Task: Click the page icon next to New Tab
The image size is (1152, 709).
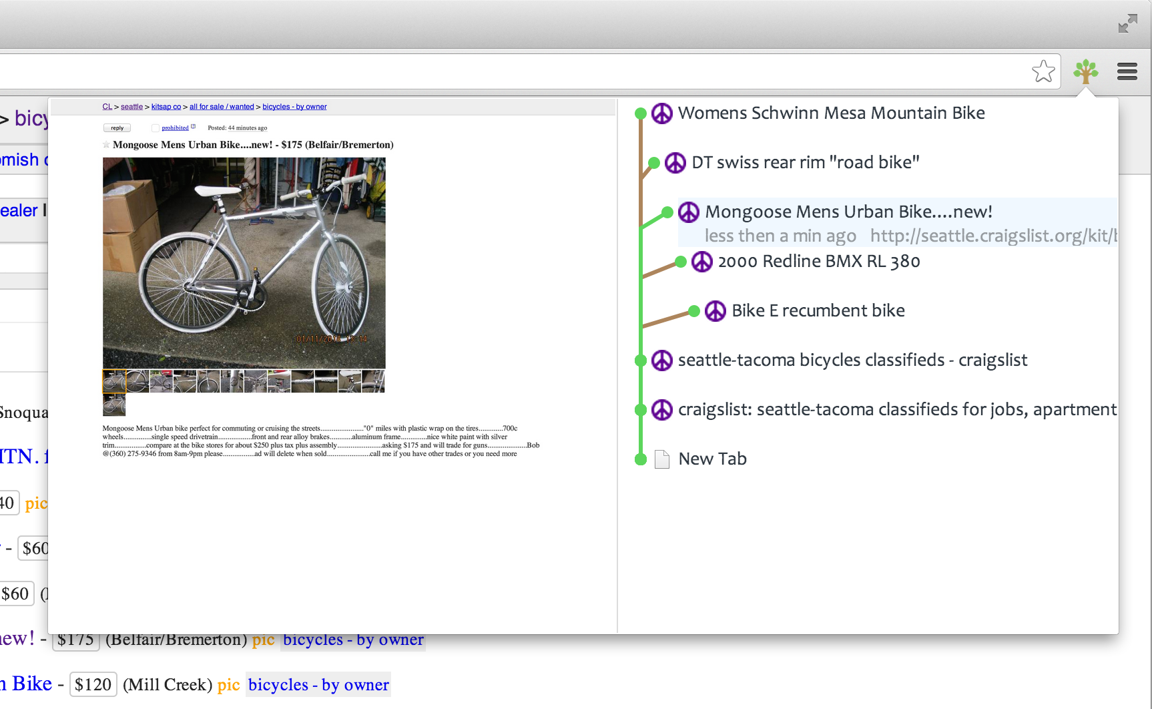Action: [x=661, y=459]
